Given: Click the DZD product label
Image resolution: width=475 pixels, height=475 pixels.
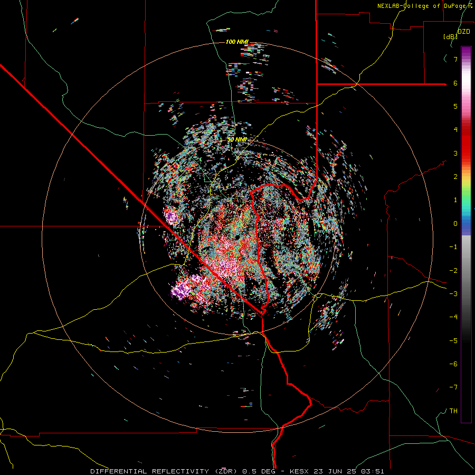Looking at the screenshot, I should 463,32.
